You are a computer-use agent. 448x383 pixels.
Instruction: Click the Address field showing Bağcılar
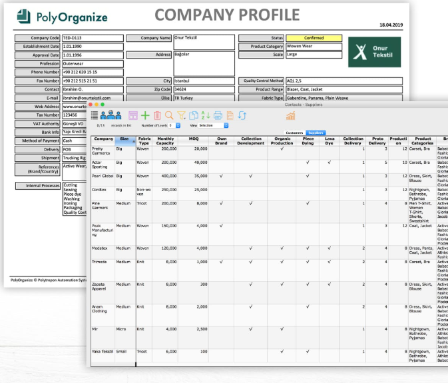(204, 63)
